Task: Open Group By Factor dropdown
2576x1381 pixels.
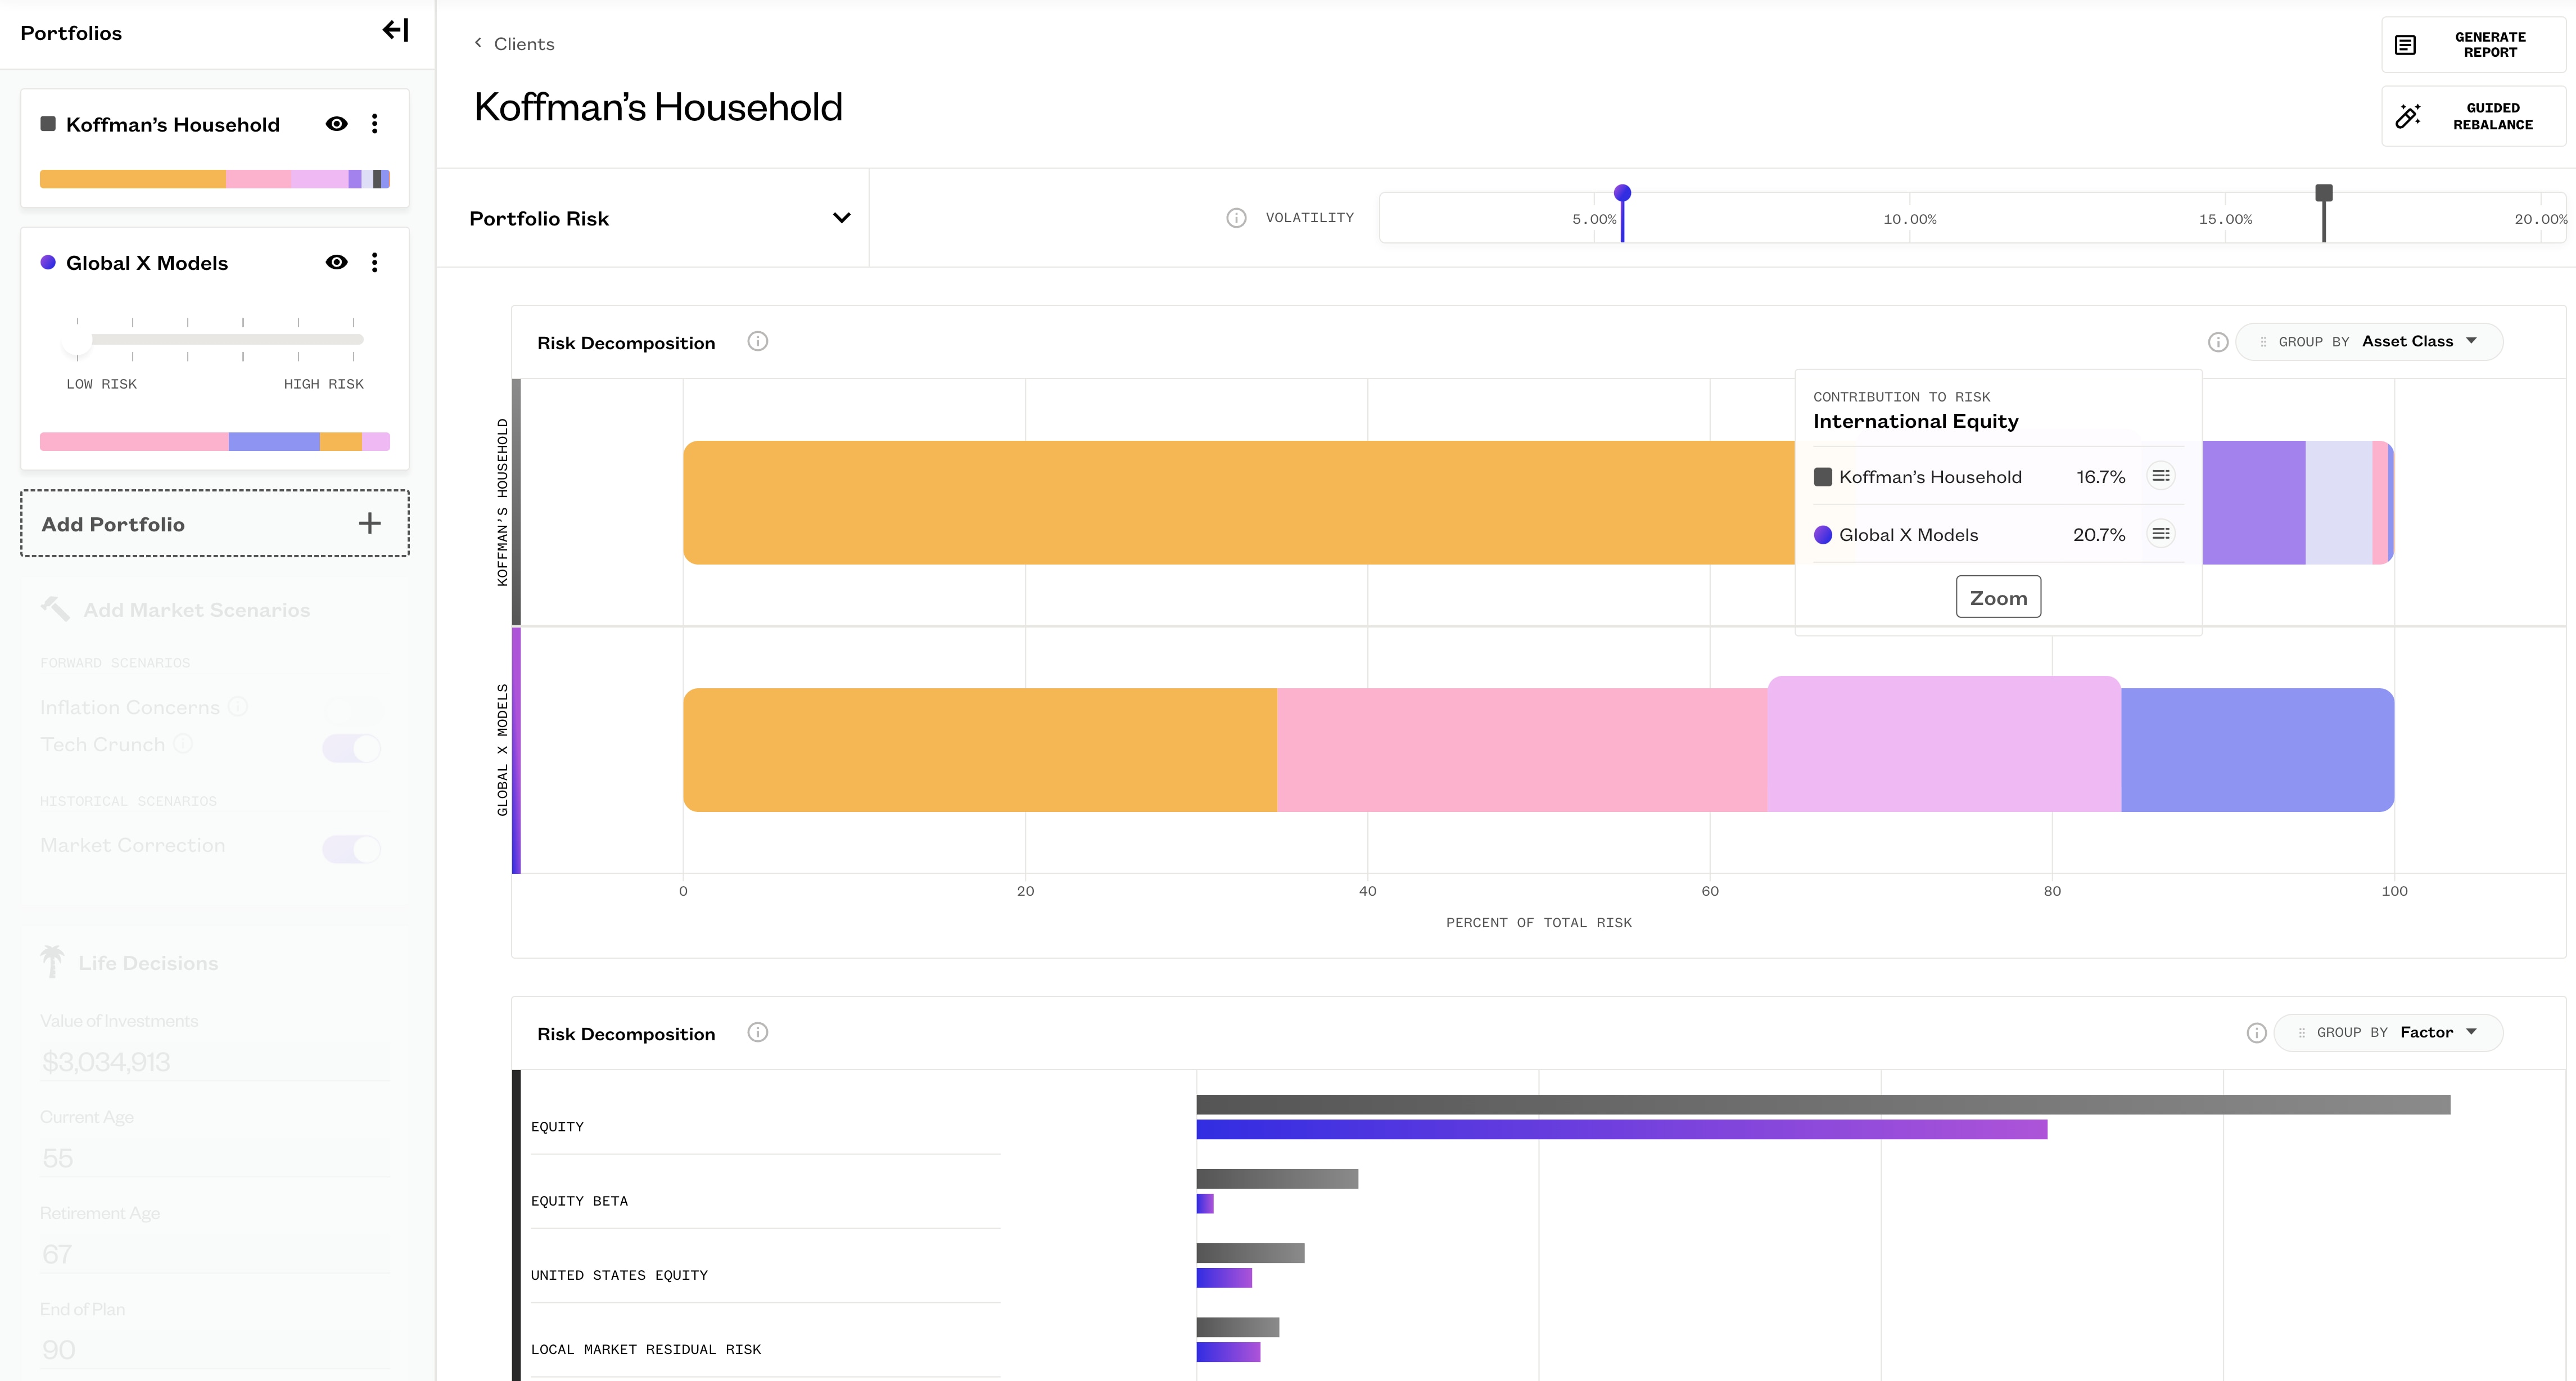Action: coord(2388,1033)
